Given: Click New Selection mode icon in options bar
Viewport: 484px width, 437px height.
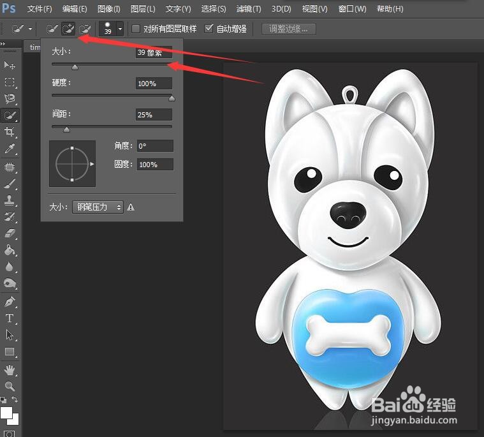Looking at the screenshot, I should [52, 29].
